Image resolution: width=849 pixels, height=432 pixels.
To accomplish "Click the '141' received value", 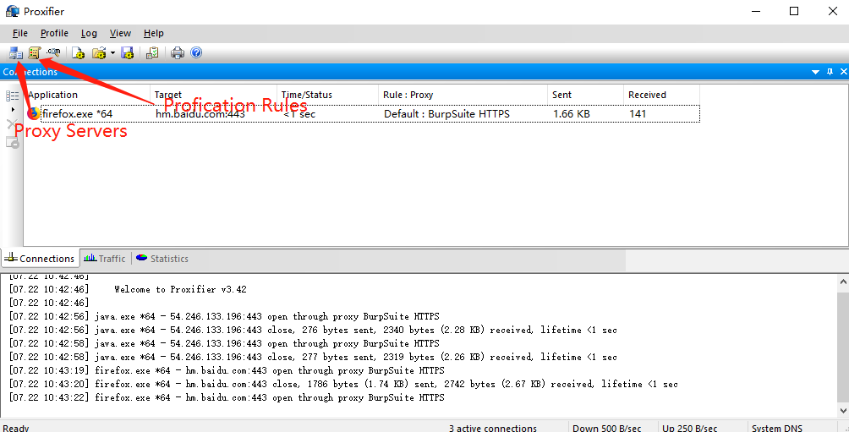I will click(638, 113).
